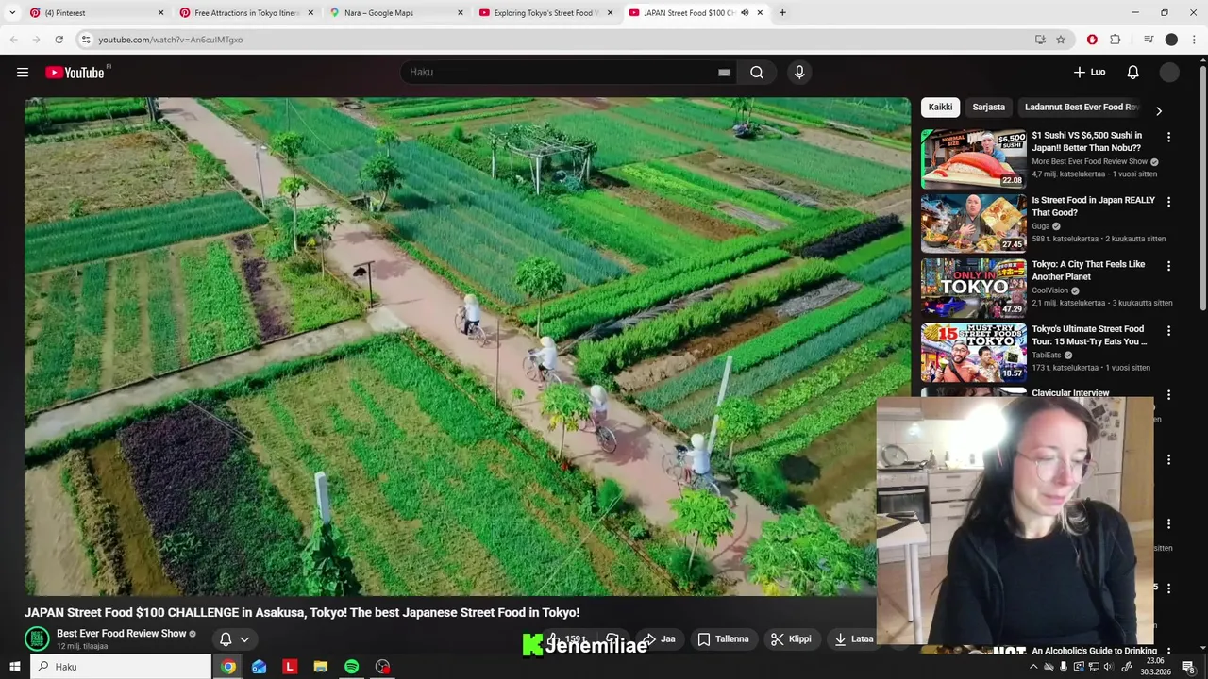Open the YouTube account avatar menu
1208x679 pixels.
pos(1169,73)
